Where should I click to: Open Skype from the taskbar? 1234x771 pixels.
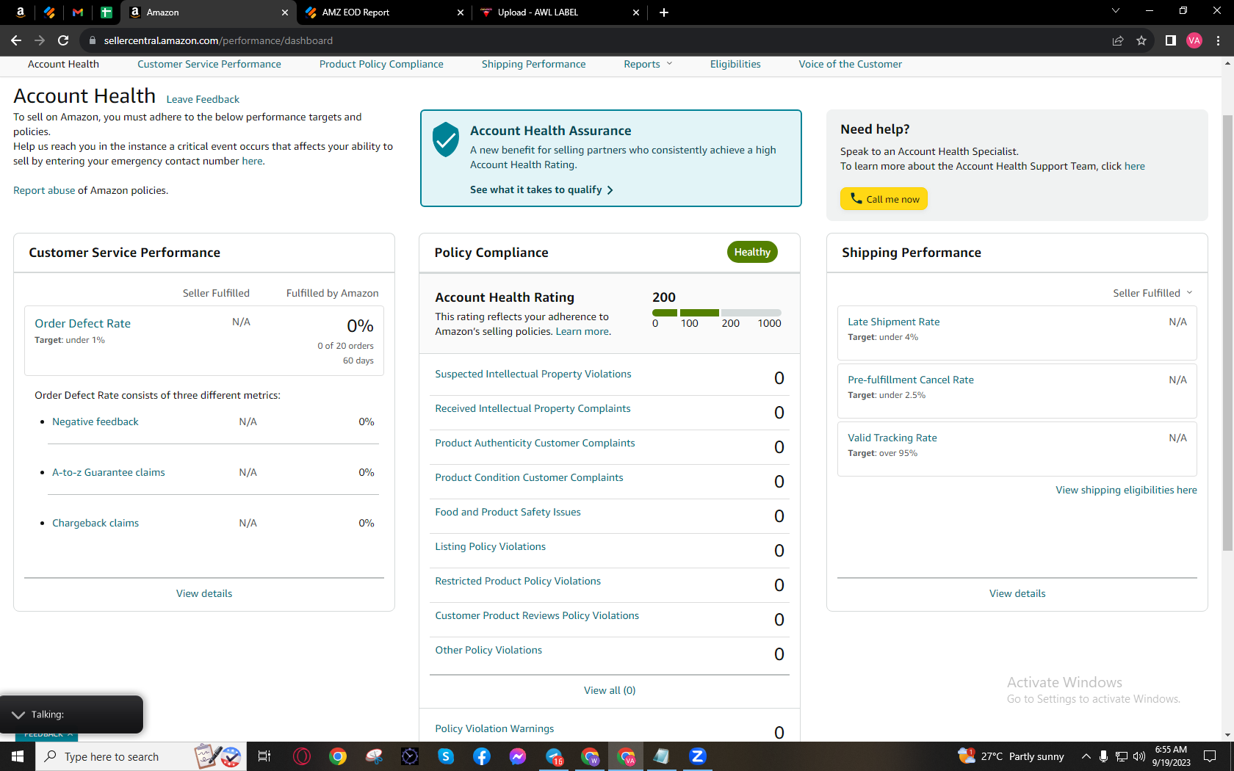coord(446,756)
